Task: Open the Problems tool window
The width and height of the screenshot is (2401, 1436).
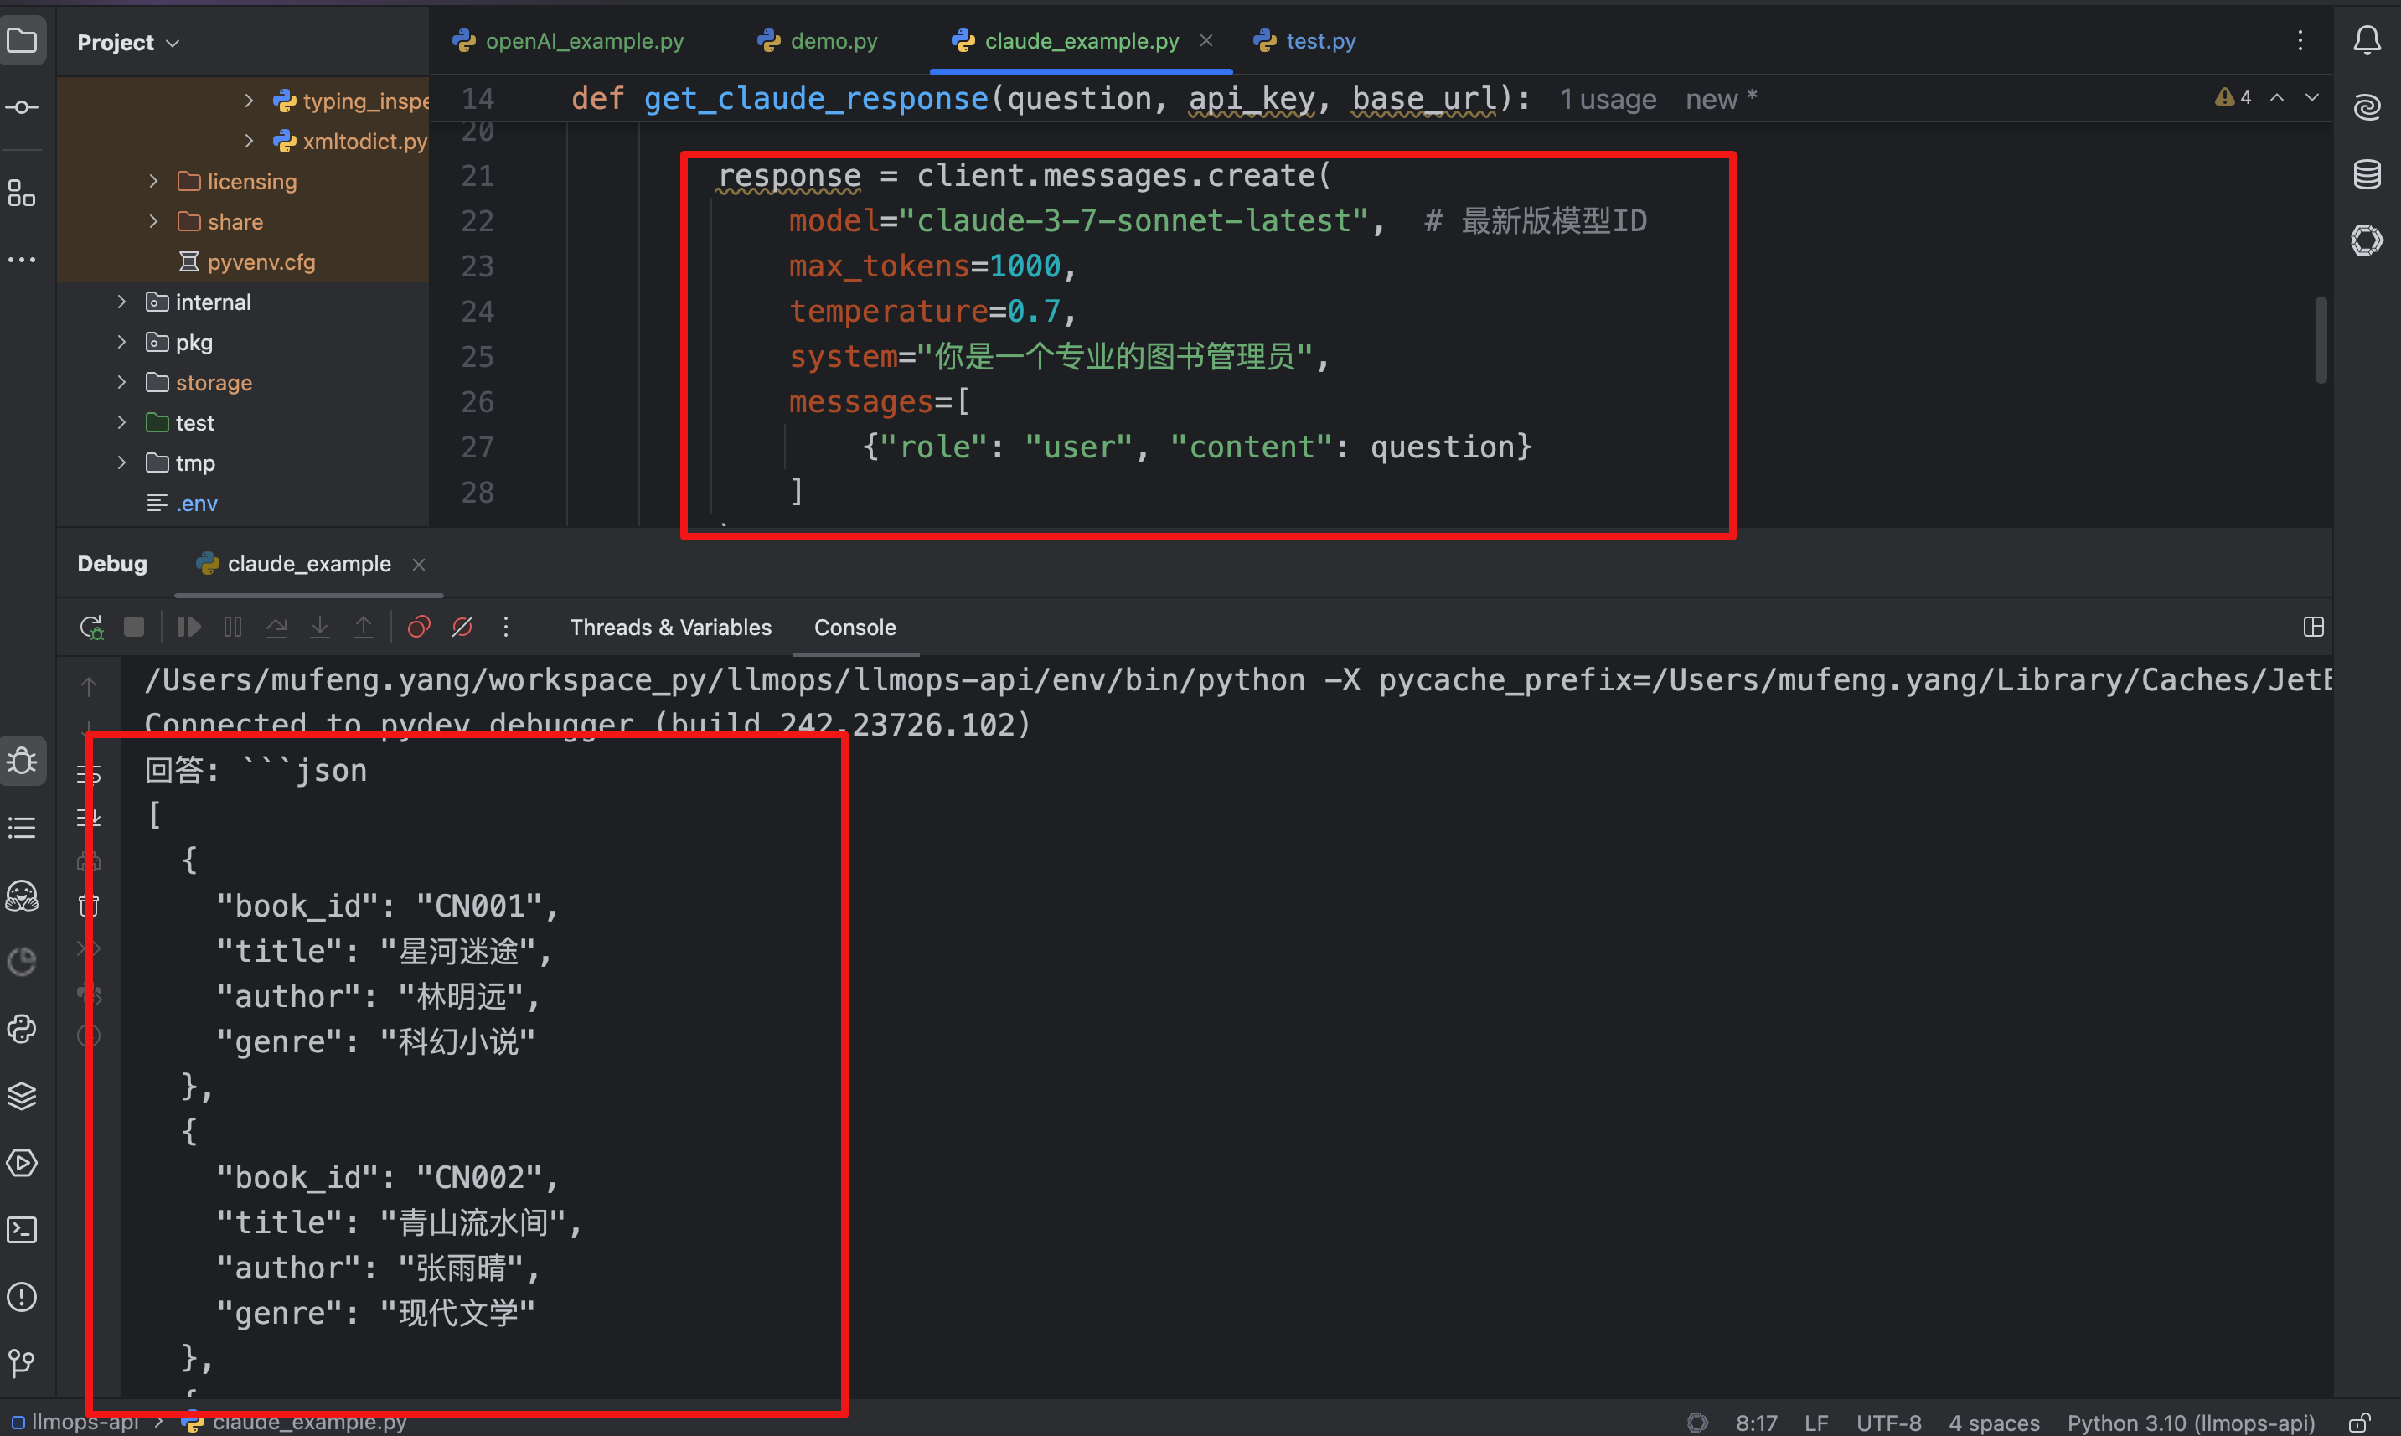Action: [x=23, y=1298]
